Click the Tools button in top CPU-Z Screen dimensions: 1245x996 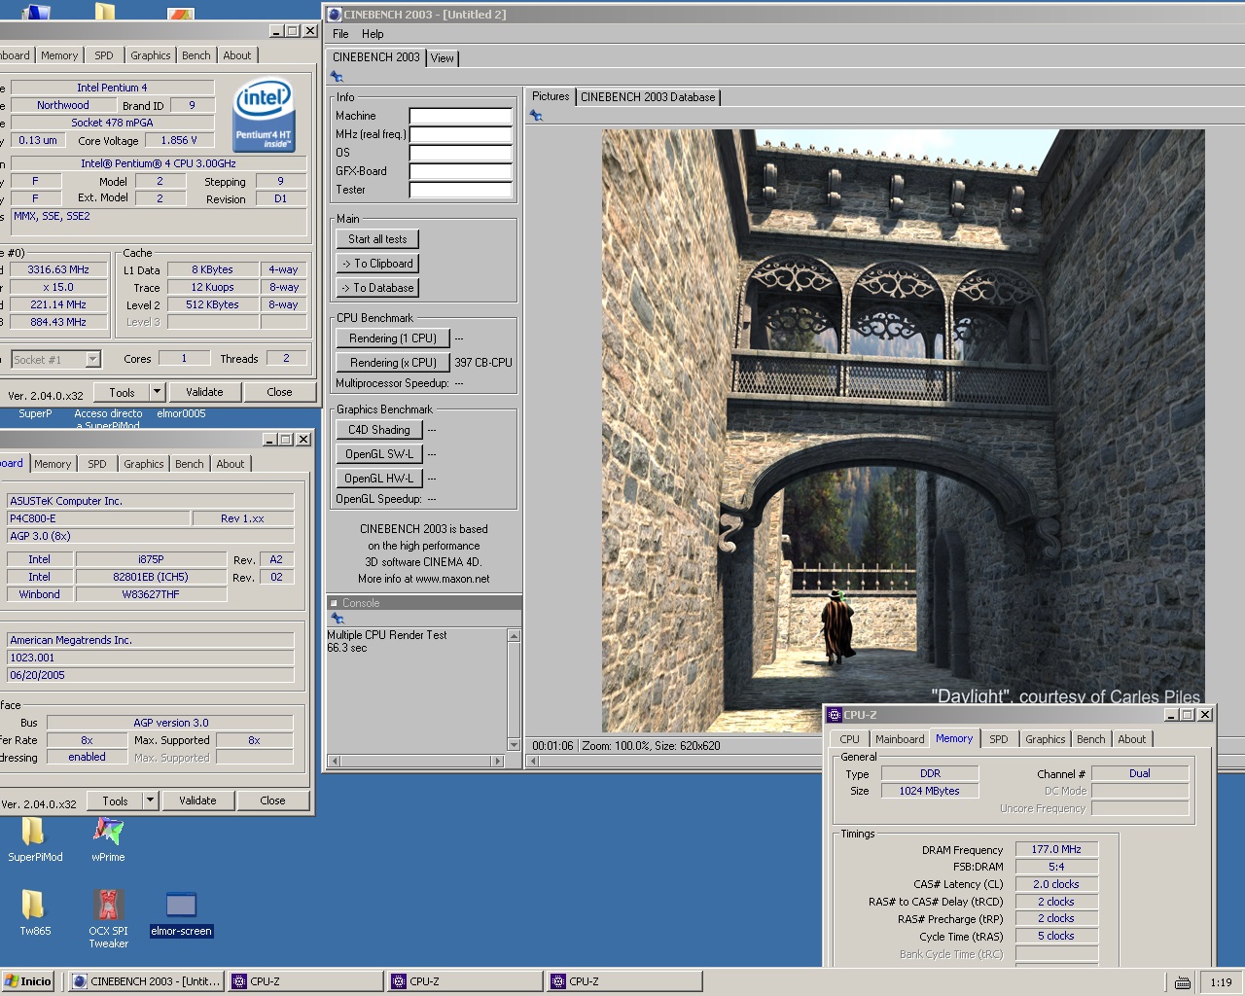point(122,392)
